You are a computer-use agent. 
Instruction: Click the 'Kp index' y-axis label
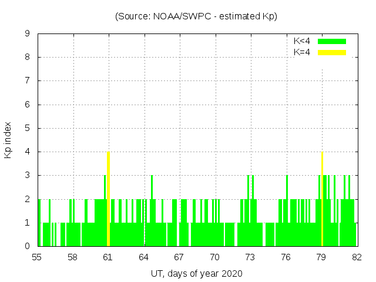[8, 140]
